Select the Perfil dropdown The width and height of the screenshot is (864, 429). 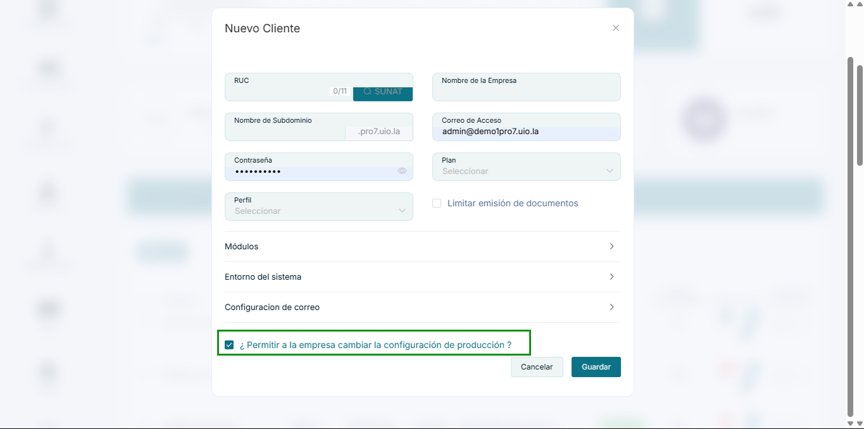click(x=319, y=207)
